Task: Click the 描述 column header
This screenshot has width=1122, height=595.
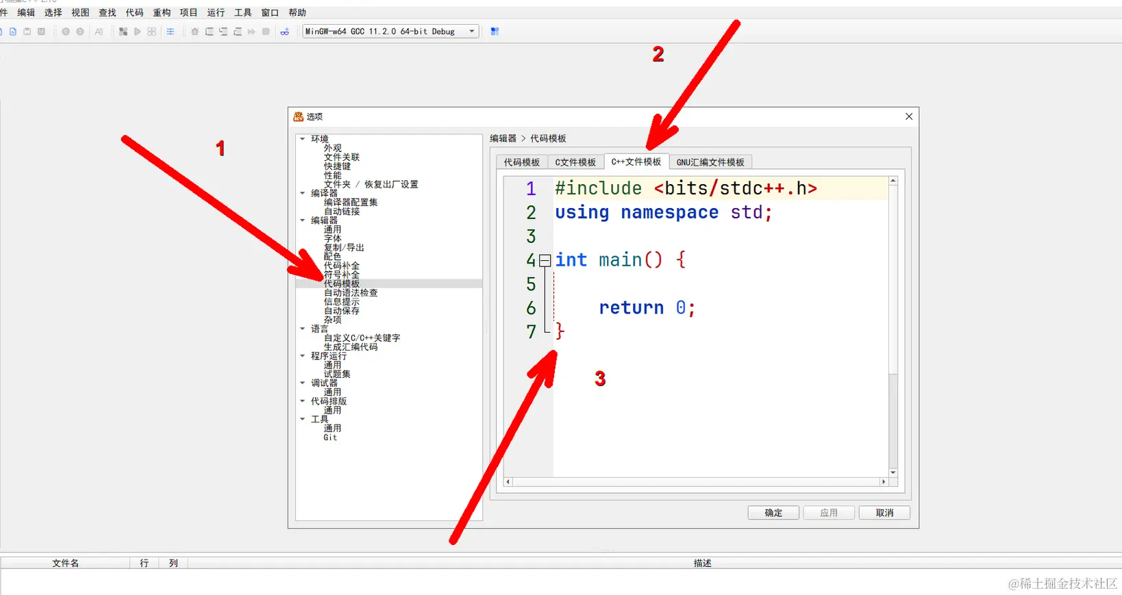Action: pyautogui.click(x=702, y=563)
